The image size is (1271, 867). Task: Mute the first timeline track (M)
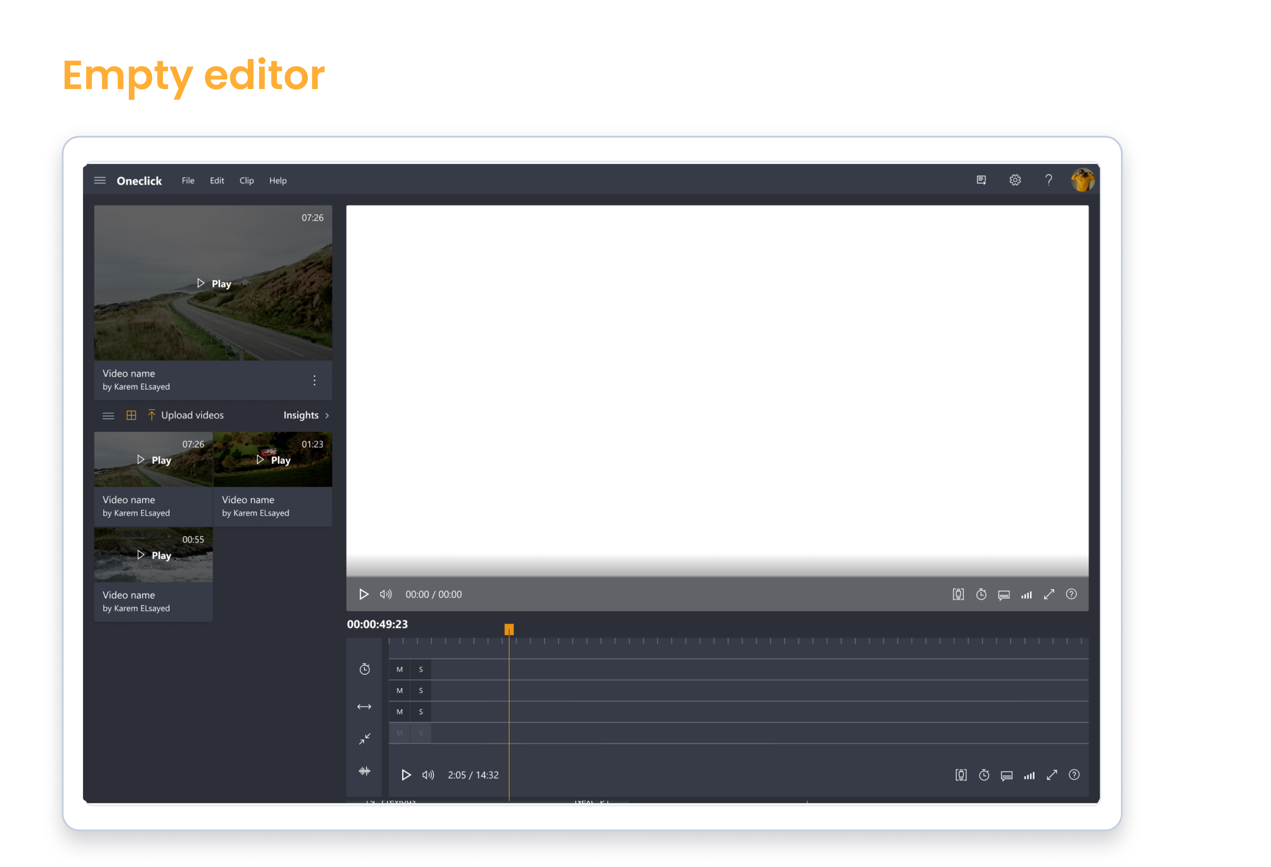tap(399, 670)
